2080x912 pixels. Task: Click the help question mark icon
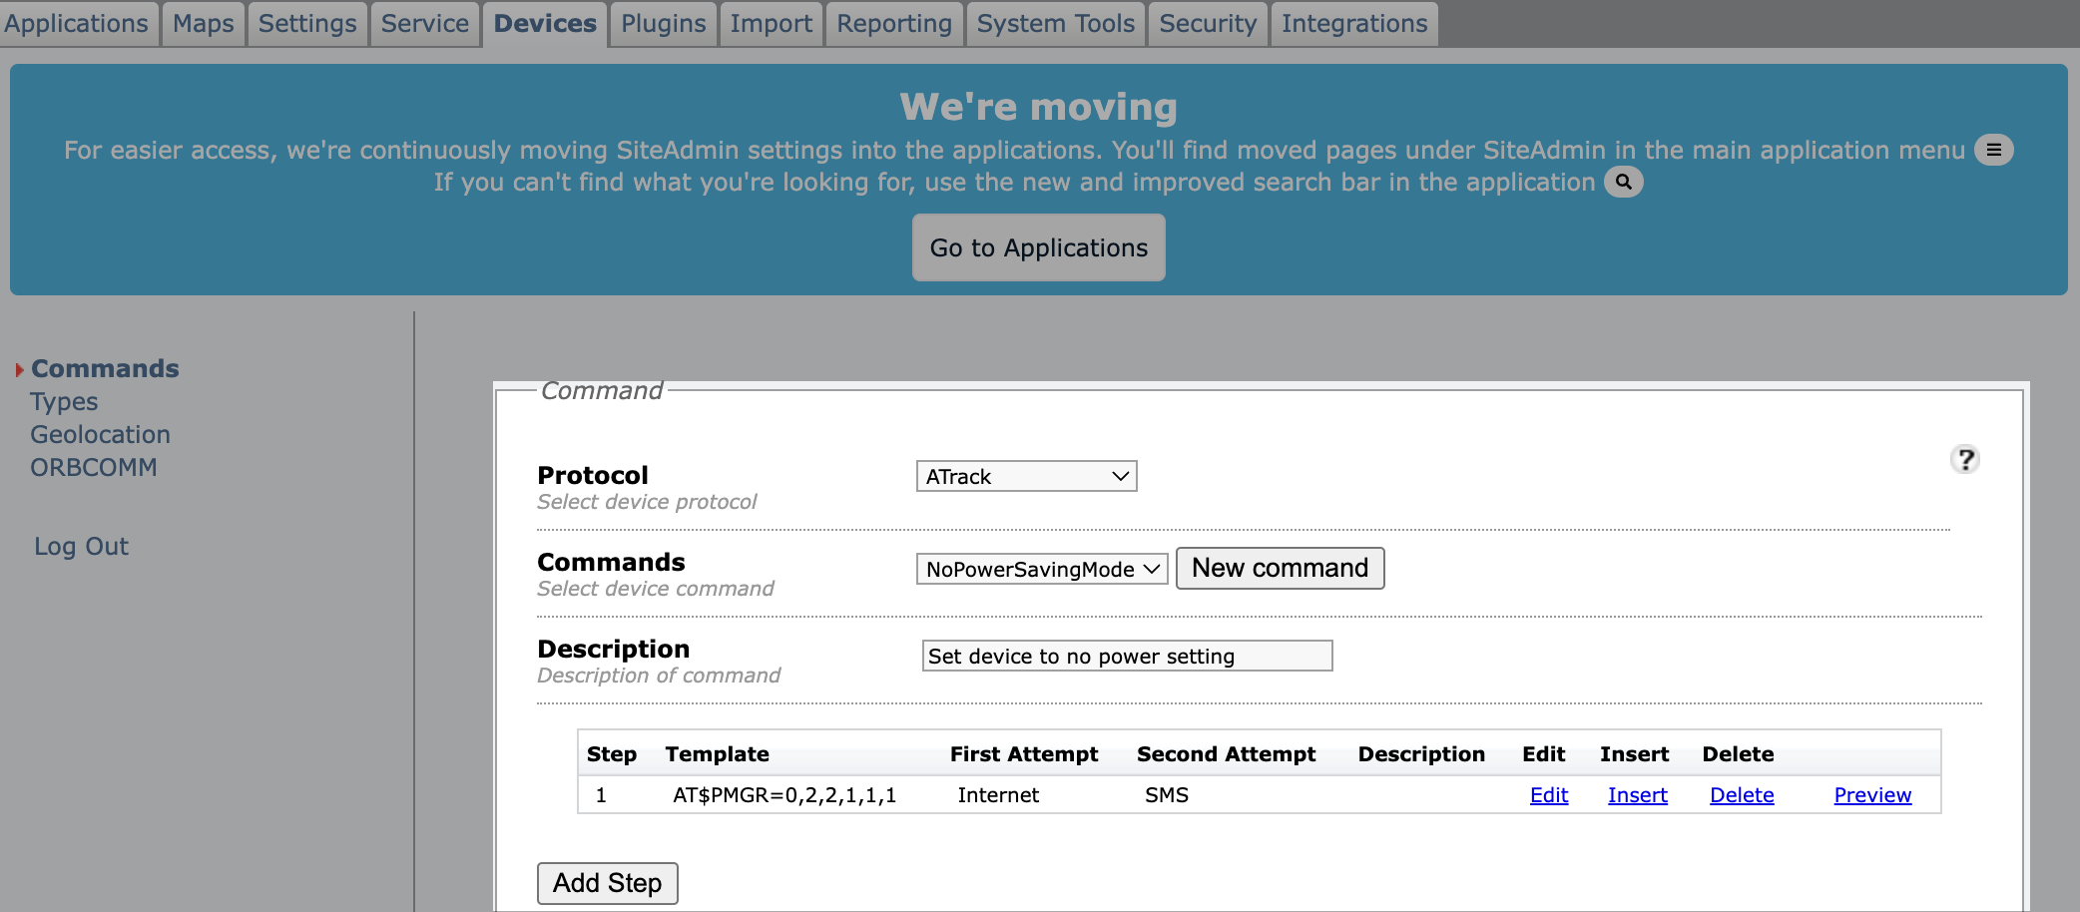coord(1964,459)
